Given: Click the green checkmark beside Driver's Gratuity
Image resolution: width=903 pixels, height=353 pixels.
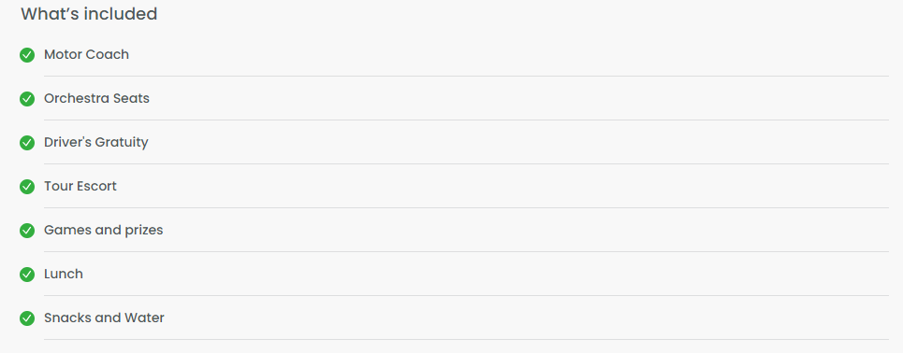Looking at the screenshot, I should coord(27,143).
